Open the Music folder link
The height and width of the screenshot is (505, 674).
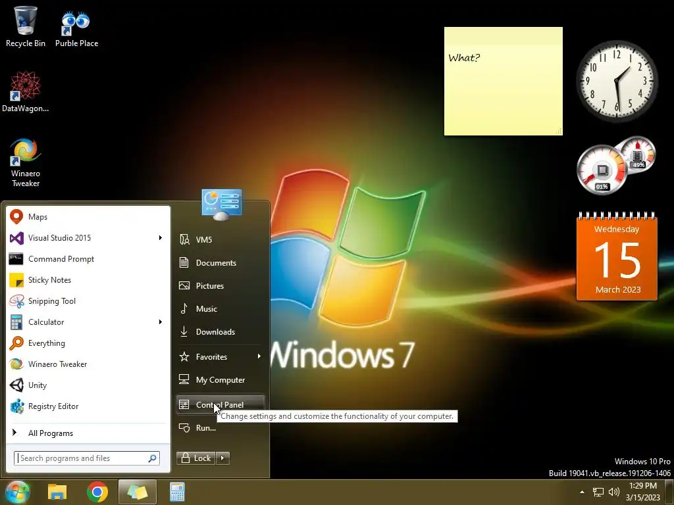point(220,309)
